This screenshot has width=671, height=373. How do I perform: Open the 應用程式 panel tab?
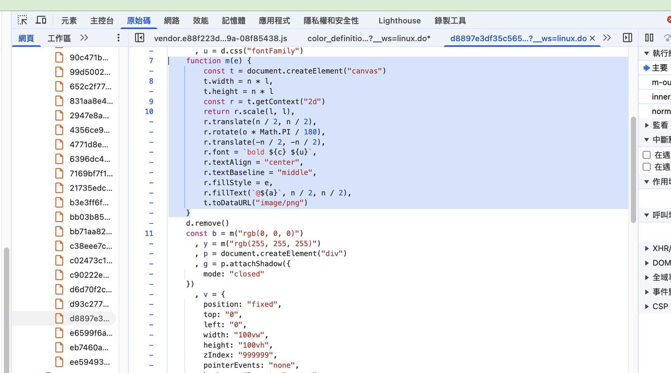click(275, 21)
